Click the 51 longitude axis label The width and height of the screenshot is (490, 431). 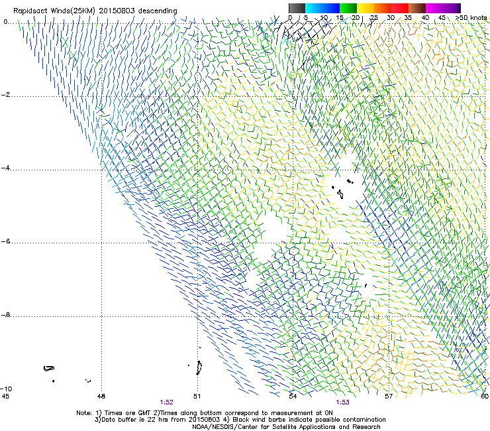pos(197,397)
